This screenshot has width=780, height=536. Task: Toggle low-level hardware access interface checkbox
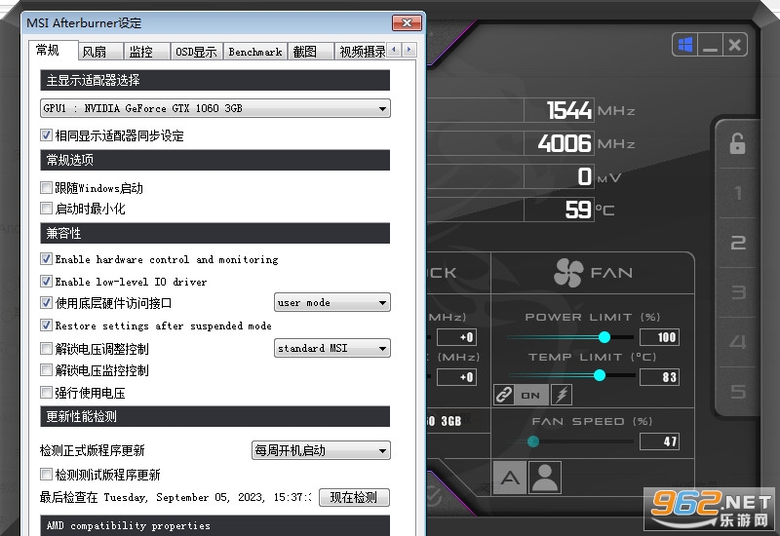click(x=46, y=303)
